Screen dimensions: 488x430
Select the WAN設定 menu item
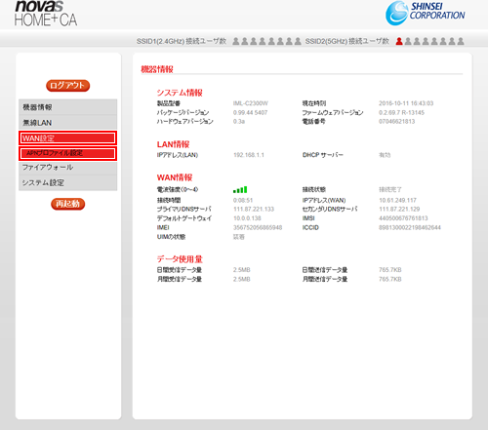67,138
